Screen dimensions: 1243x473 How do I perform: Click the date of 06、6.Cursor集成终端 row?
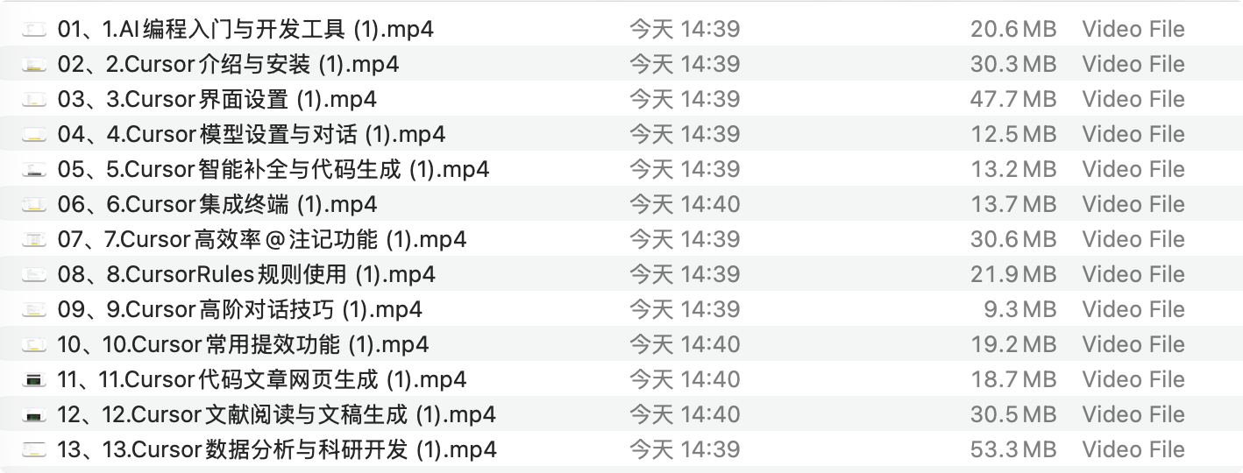click(x=684, y=205)
